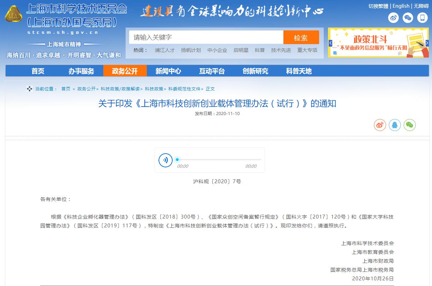Click the 各有关单位 salutation line
This screenshot has height=286, width=432.
click(x=56, y=199)
